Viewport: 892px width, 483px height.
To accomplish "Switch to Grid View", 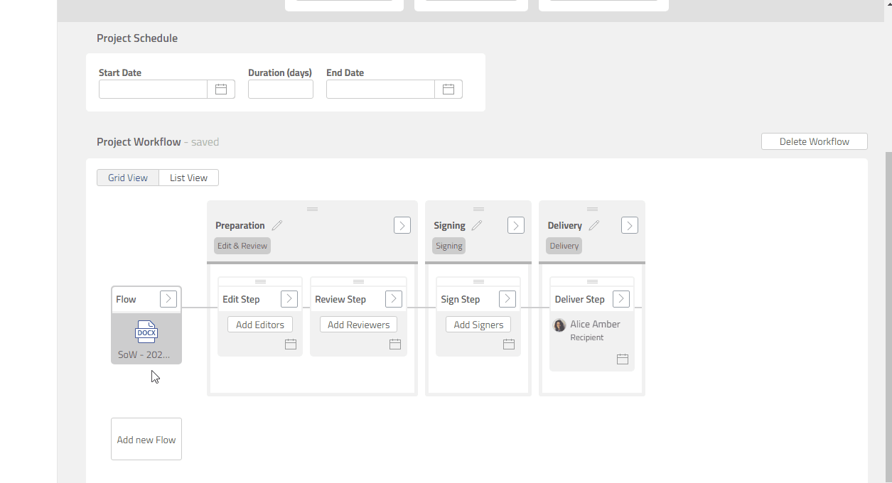I will pos(128,178).
